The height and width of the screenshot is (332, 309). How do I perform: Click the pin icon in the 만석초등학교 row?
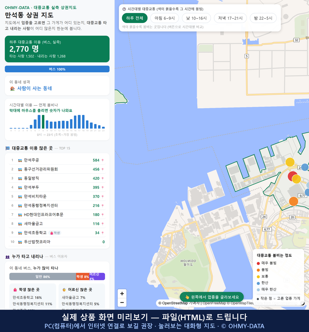point(103,233)
